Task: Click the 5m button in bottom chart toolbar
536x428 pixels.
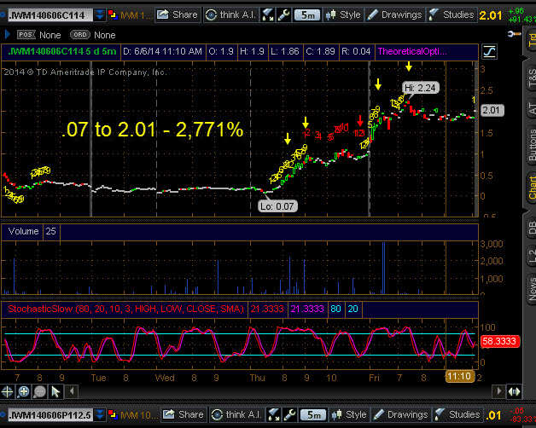Action: [312, 415]
